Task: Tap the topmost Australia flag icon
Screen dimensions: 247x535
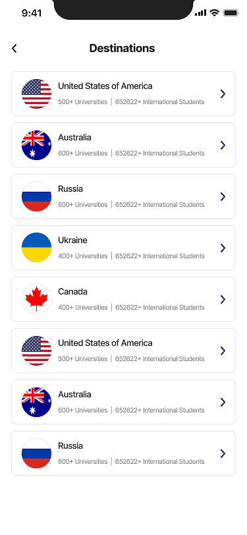Action: (36, 145)
